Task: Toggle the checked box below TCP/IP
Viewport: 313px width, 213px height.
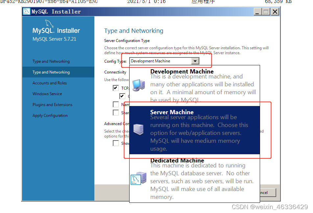Action: pos(122,96)
